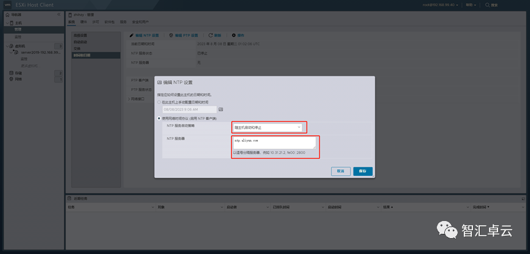Click the Actions toolbar link

pos(241,35)
